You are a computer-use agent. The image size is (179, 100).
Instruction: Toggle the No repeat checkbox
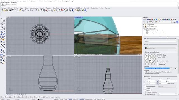click(x=168, y=84)
